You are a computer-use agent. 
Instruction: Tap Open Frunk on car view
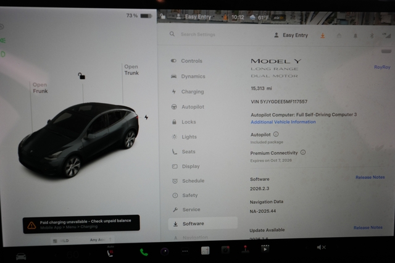tap(40, 88)
